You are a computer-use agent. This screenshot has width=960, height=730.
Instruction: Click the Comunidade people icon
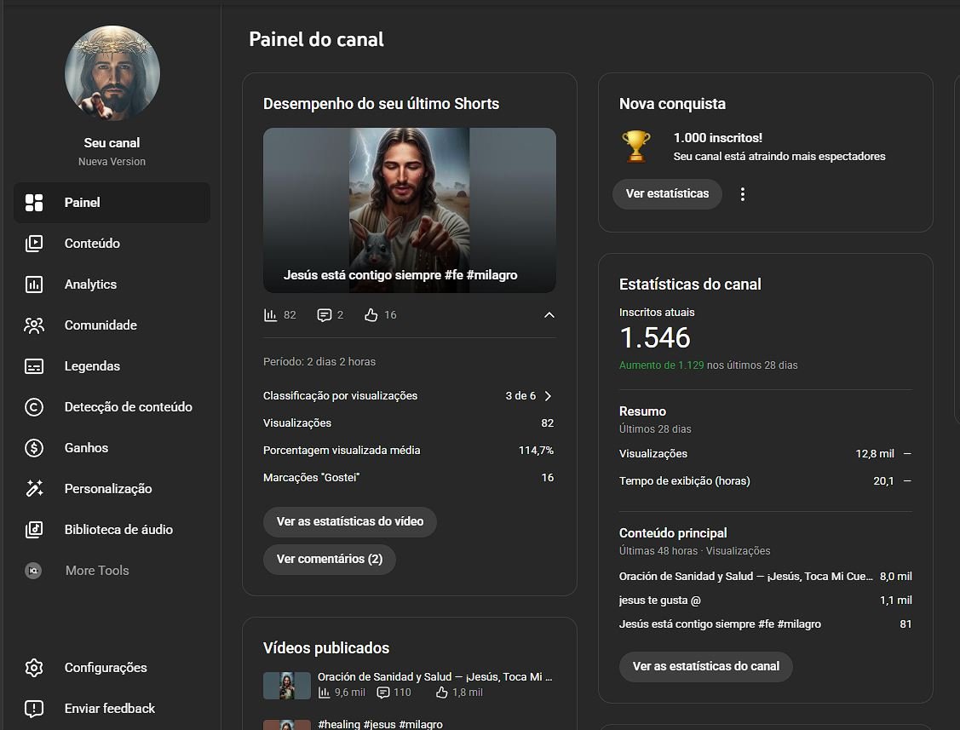pyautogui.click(x=34, y=325)
